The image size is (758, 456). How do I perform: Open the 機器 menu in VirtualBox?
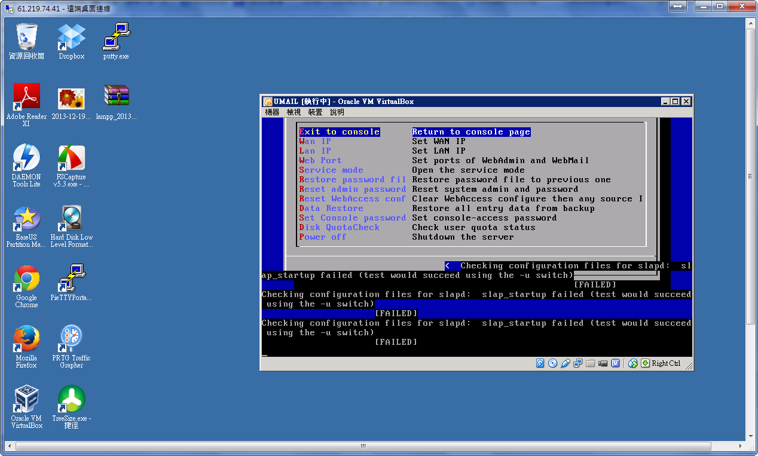(x=272, y=112)
